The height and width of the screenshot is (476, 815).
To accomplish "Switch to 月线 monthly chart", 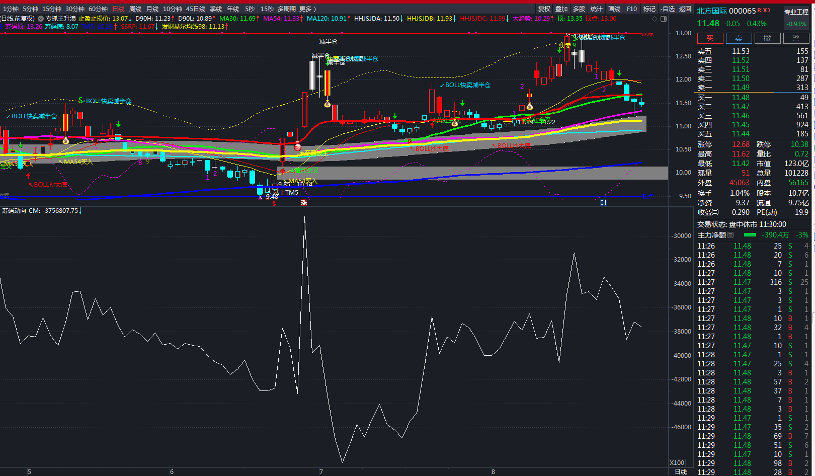I will coord(152,9).
